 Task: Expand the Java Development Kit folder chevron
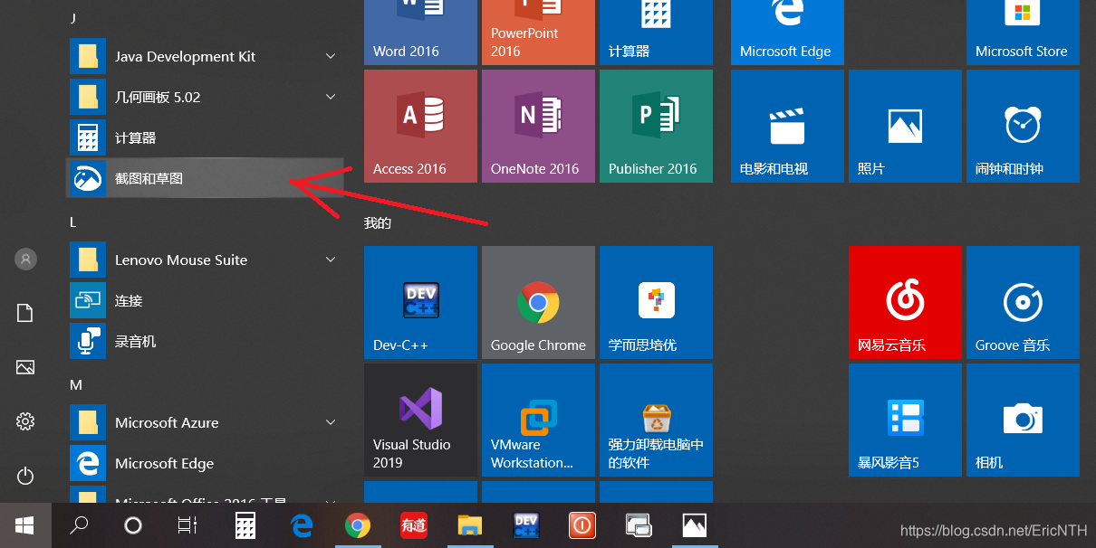point(331,56)
